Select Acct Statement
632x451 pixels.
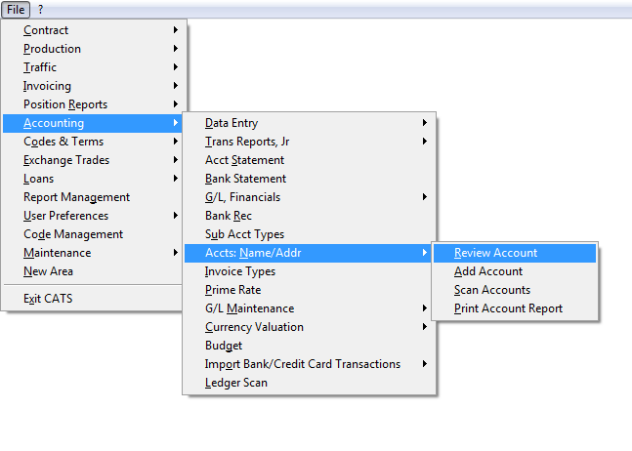click(309, 160)
